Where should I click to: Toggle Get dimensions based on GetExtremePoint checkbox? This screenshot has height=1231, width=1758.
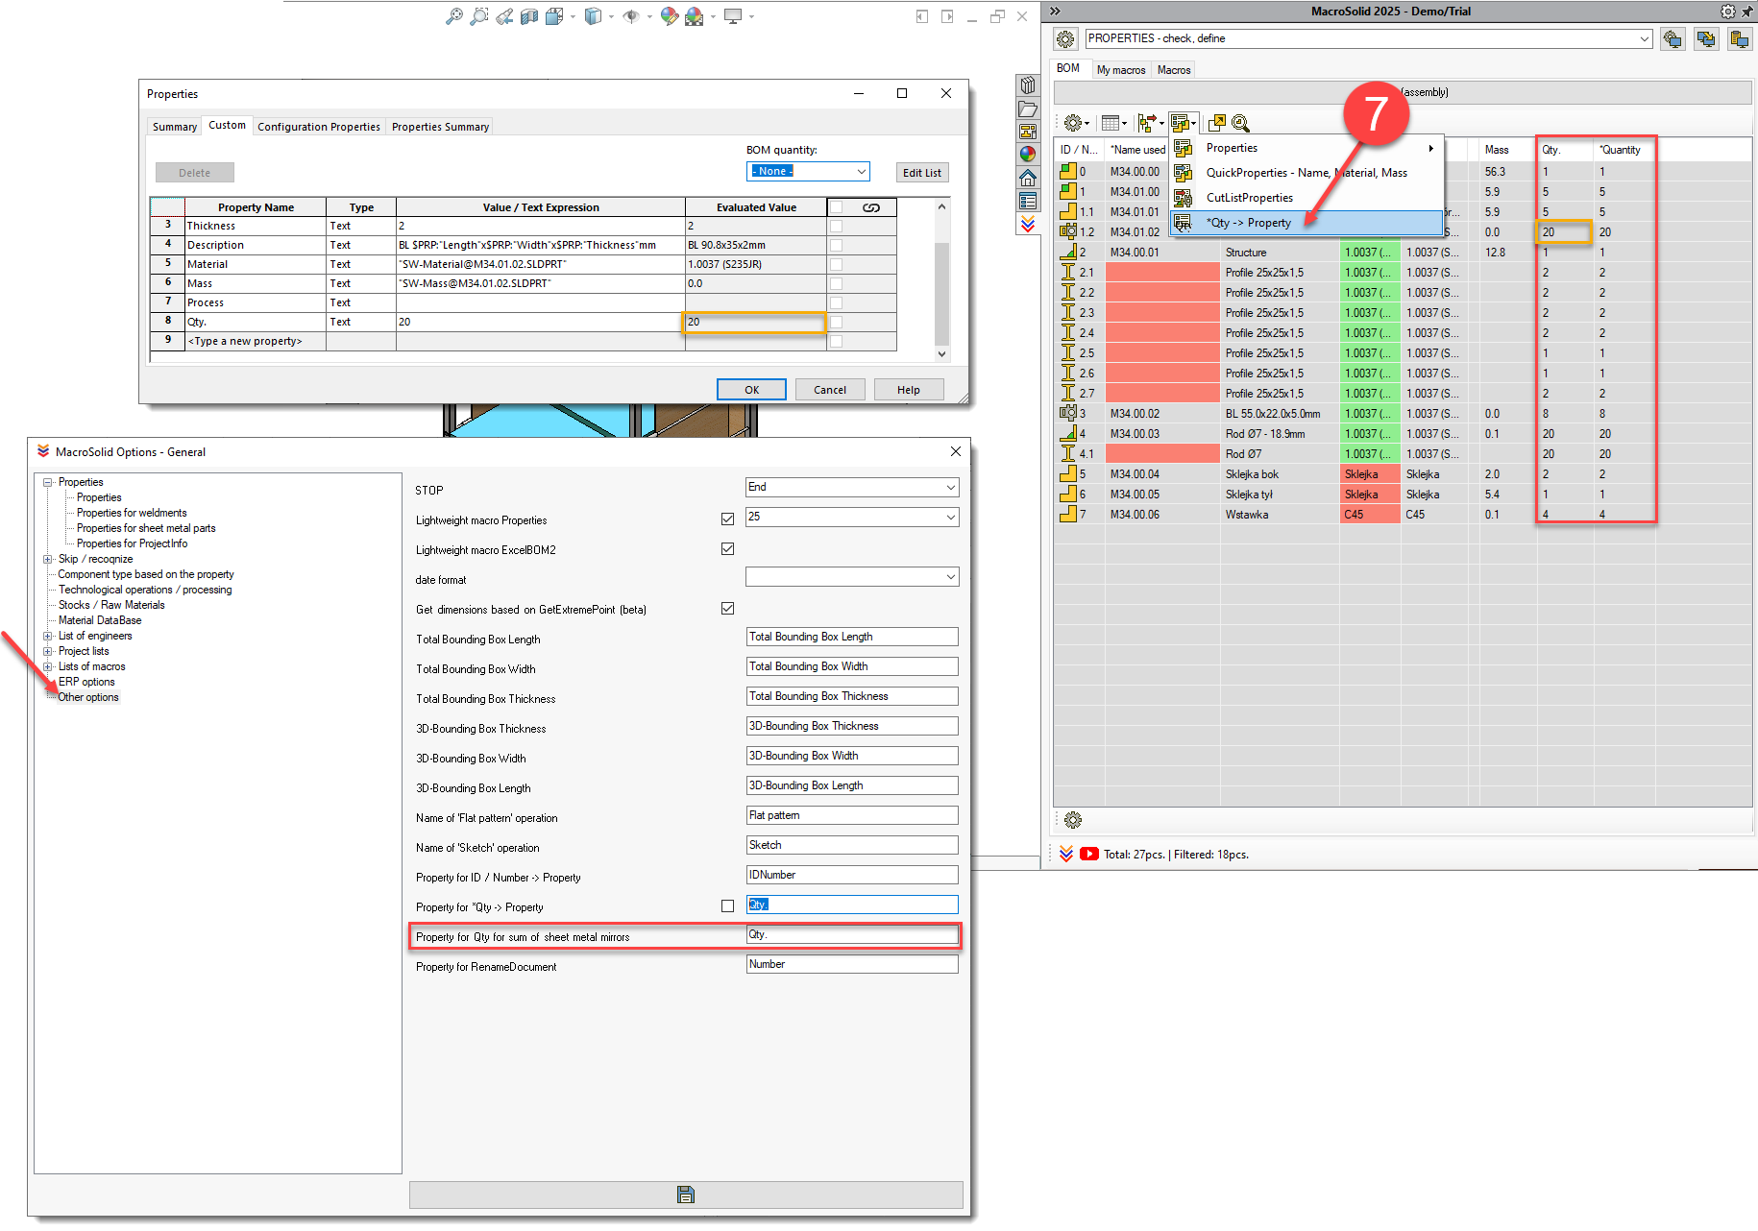[727, 609]
